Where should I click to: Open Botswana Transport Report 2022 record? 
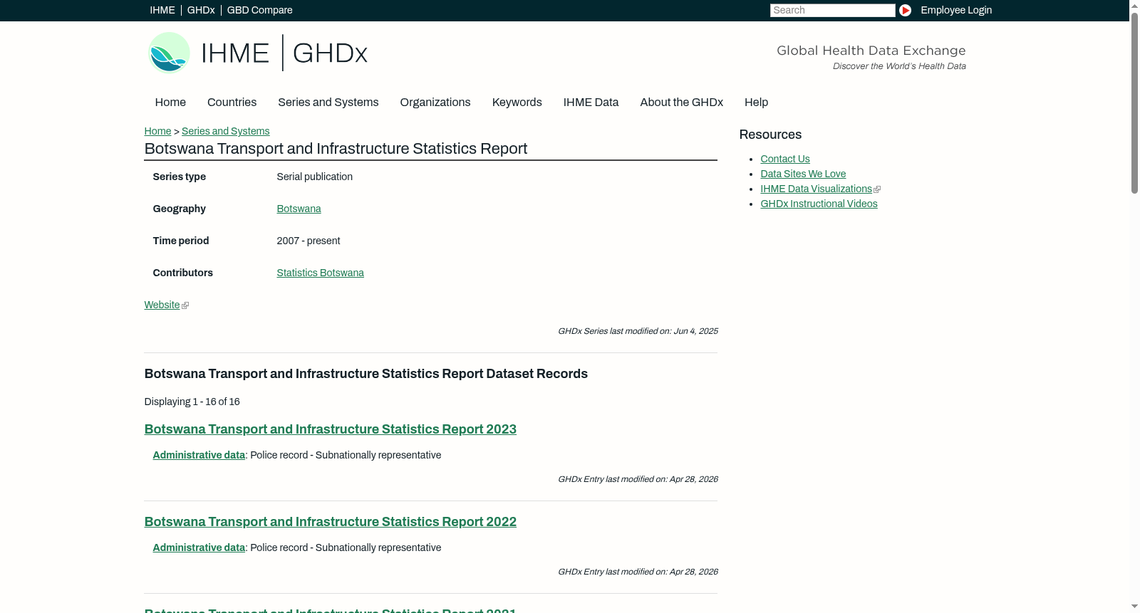[330, 522]
